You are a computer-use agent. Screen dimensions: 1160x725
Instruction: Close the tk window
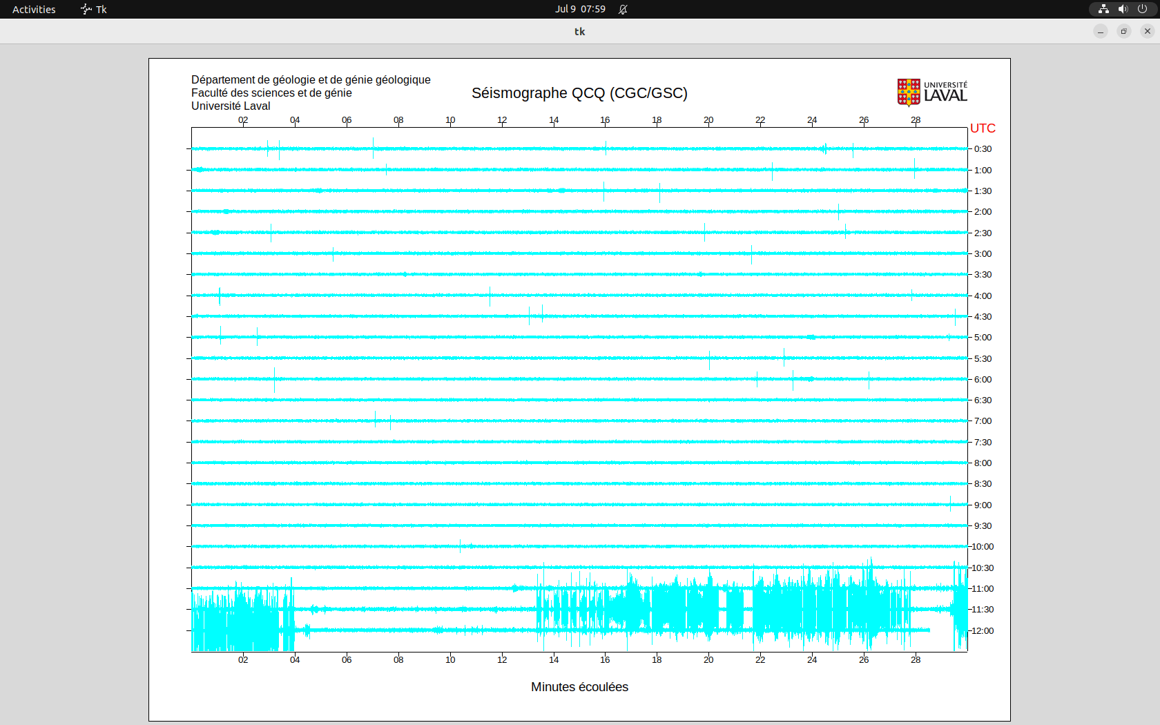coord(1148,31)
